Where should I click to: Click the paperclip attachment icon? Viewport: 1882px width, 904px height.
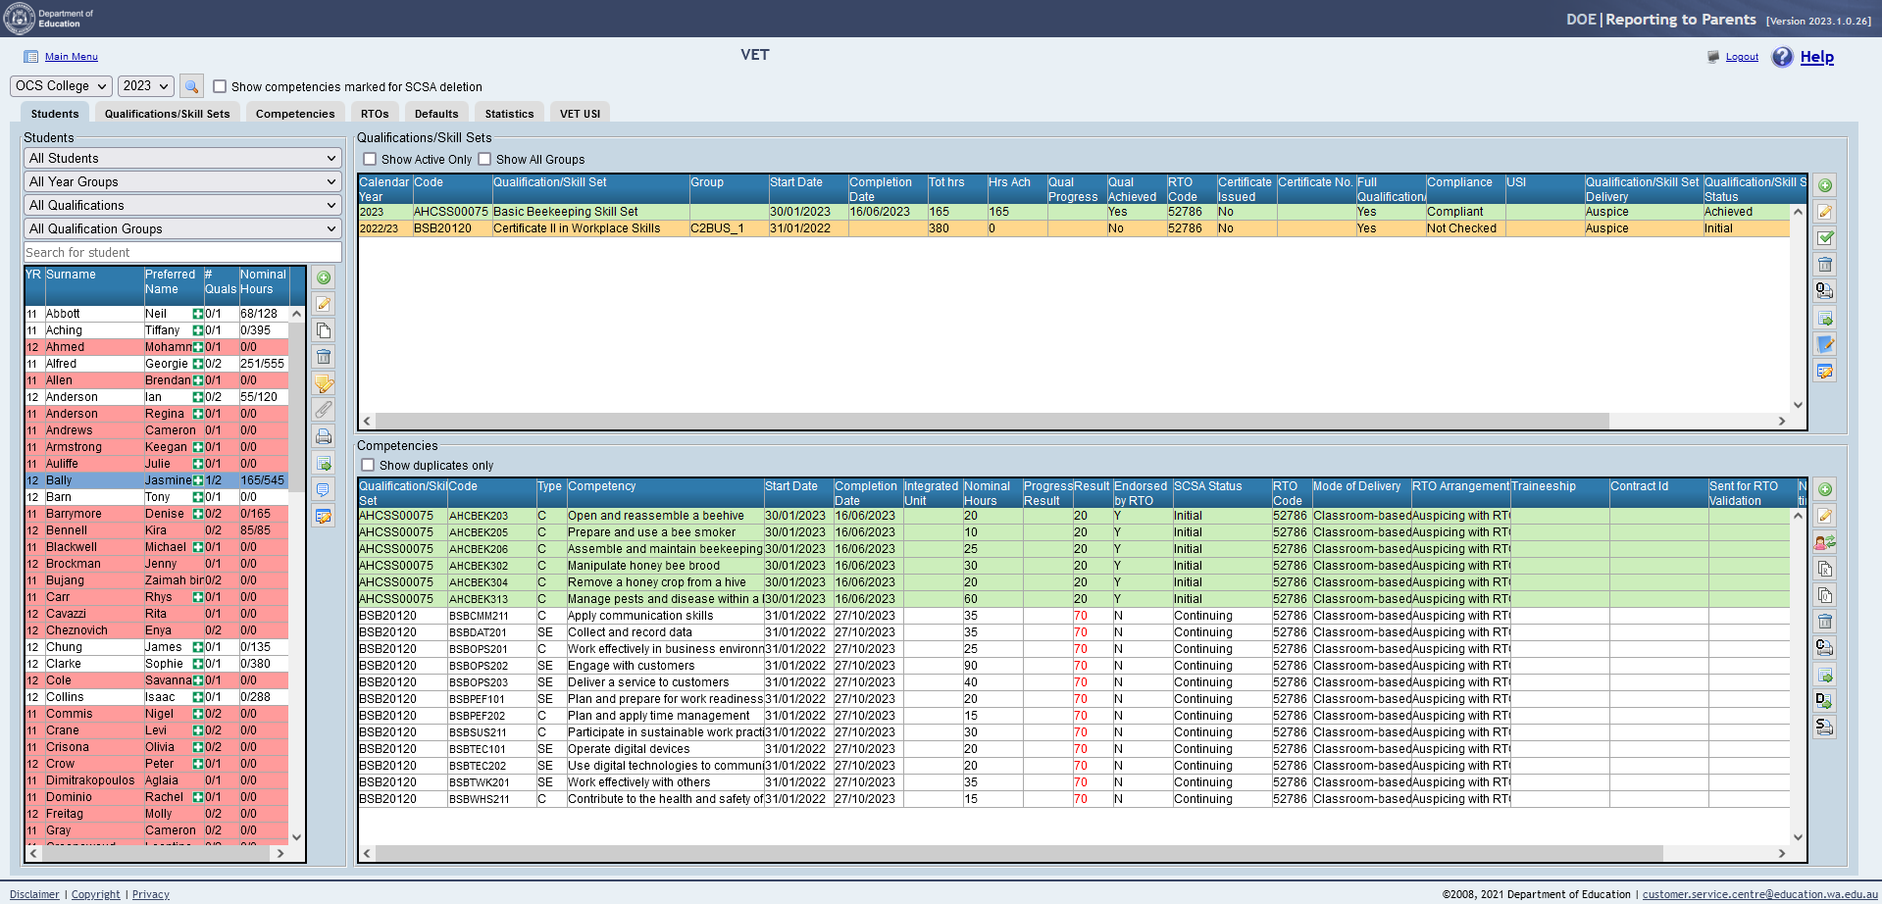click(x=324, y=410)
